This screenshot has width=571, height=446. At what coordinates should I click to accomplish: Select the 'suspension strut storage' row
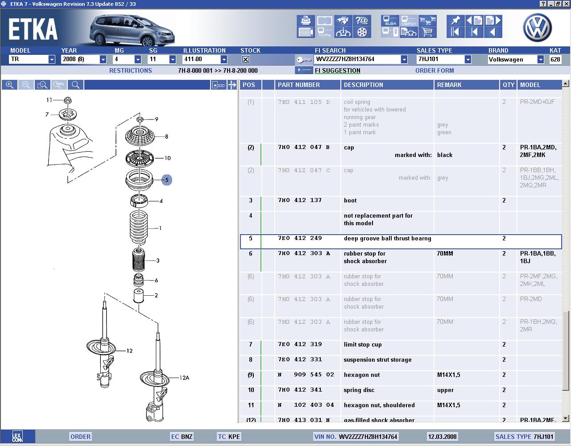(401, 363)
